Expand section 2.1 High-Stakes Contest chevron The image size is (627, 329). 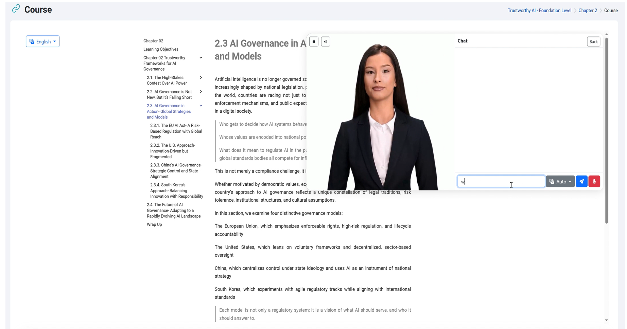201,78
